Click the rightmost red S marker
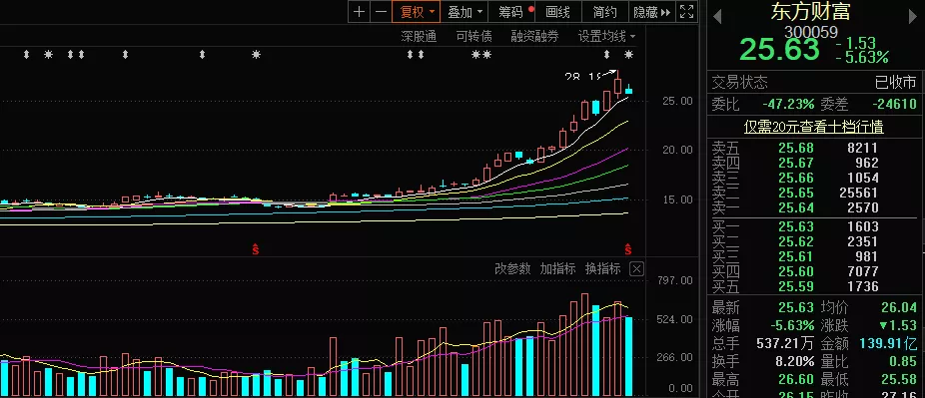 click(x=628, y=249)
